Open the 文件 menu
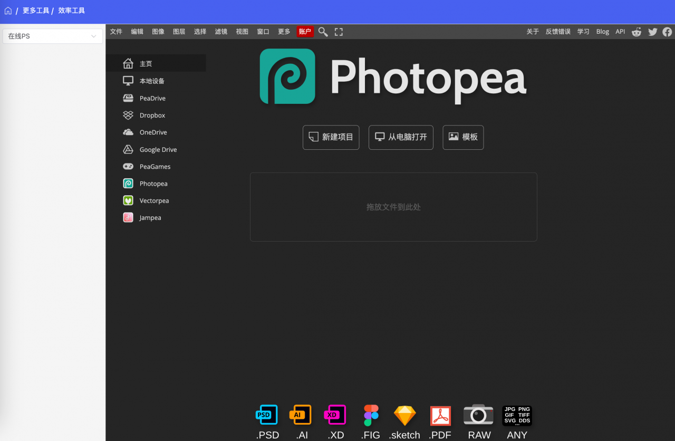This screenshot has height=441, width=675. tap(116, 32)
